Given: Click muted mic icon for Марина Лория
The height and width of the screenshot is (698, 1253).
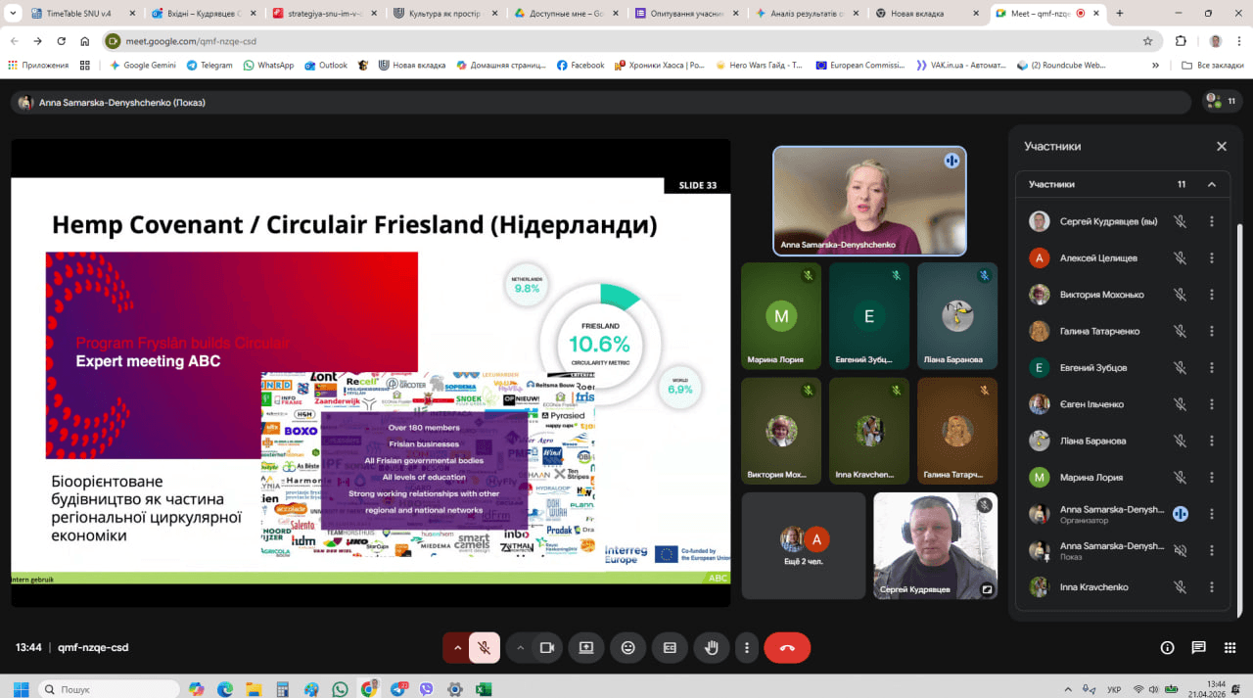Looking at the screenshot, I should pos(1180,478).
